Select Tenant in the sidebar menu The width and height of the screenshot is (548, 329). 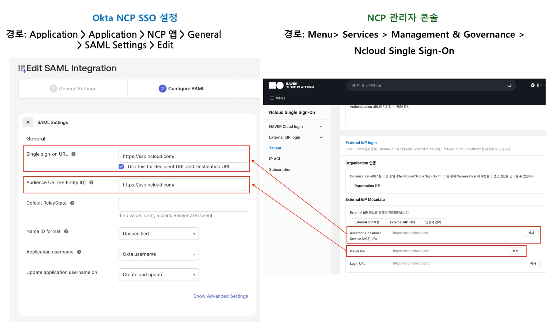(275, 148)
